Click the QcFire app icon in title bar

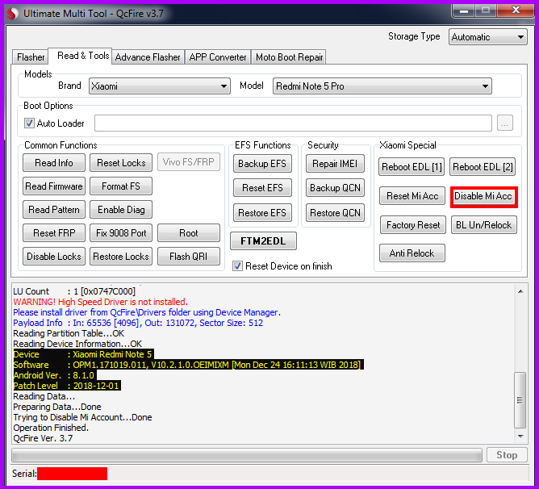tap(13, 14)
